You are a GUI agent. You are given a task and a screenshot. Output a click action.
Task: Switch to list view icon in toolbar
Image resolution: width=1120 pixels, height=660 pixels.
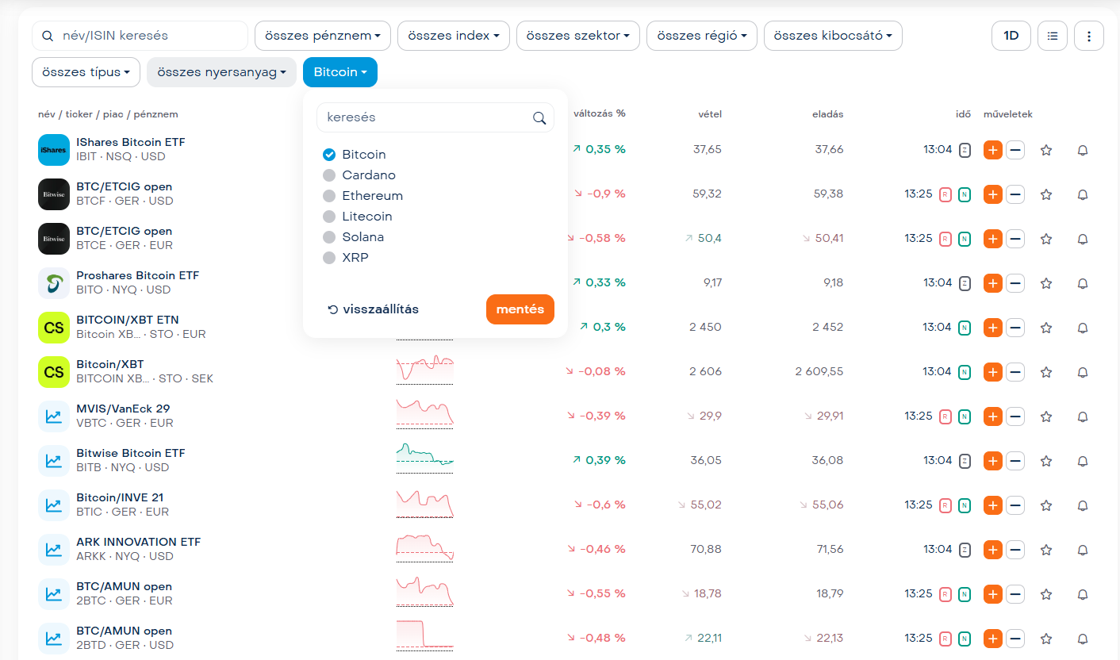(1053, 36)
